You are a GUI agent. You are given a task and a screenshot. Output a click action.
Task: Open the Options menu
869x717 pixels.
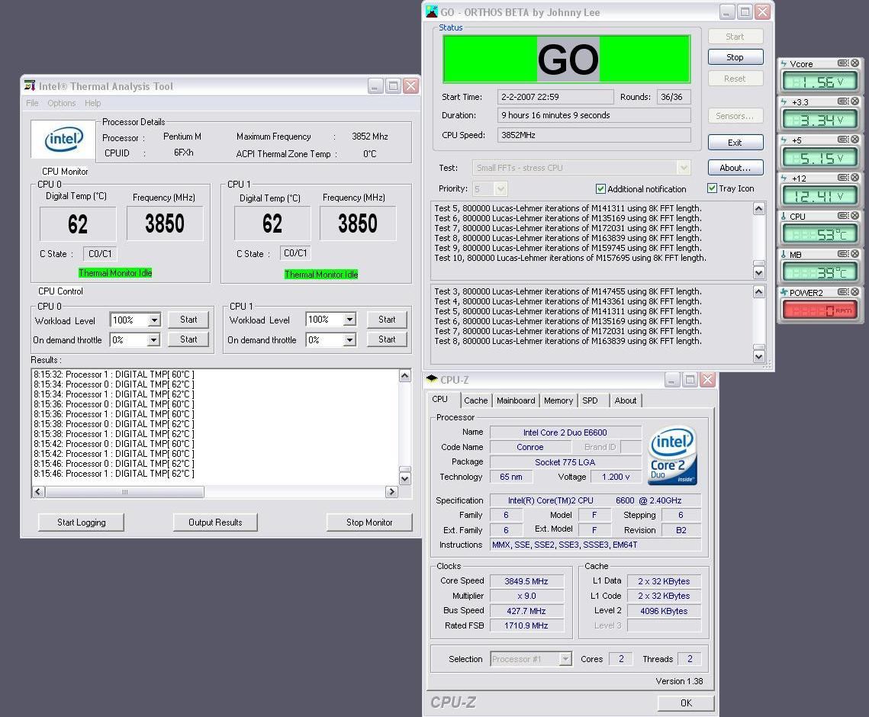point(62,103)
